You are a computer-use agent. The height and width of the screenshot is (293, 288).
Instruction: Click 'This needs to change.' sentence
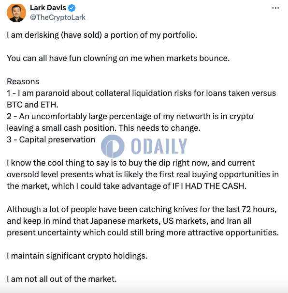(x=159, y=128)
